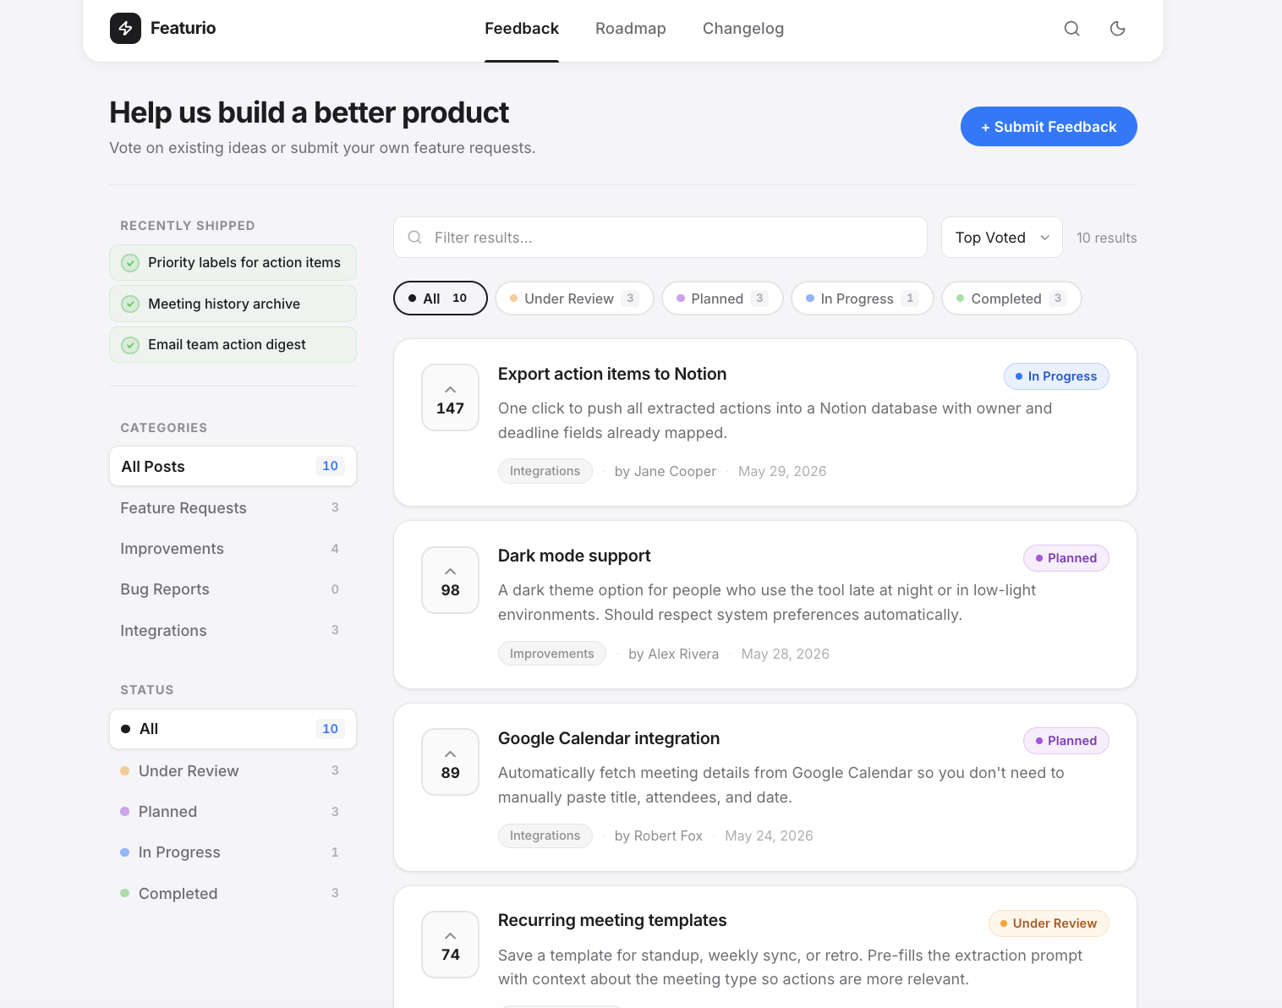Open the Changelog tab

pyautogui.click(x=743, y=29)
